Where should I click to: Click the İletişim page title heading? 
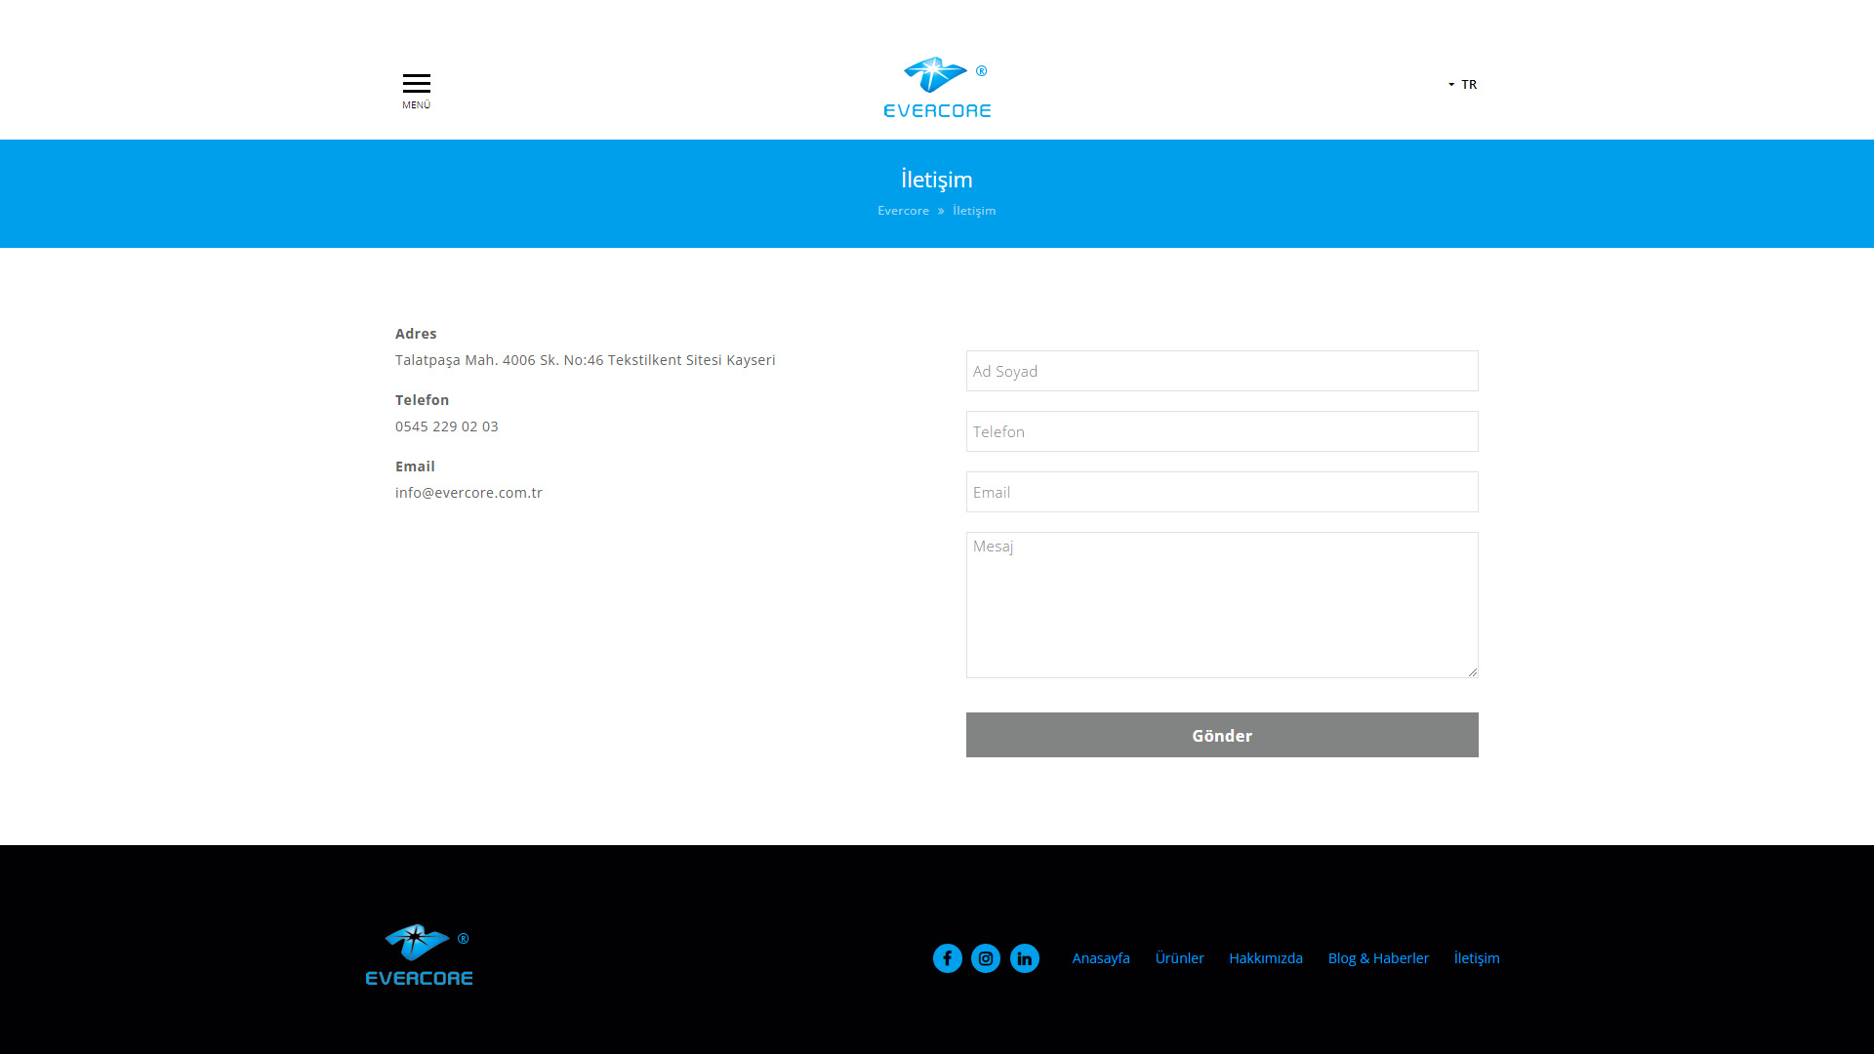937,180
